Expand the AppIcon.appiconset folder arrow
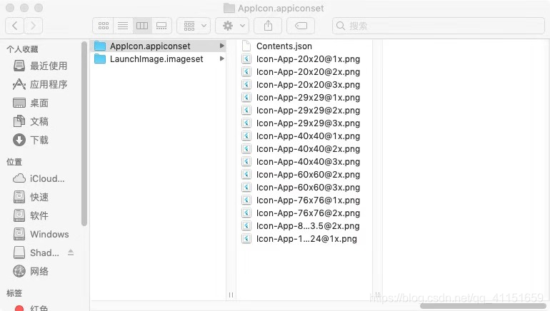This screenshot has width=550, height=311. pyautogui.click(x=221, y=46)
